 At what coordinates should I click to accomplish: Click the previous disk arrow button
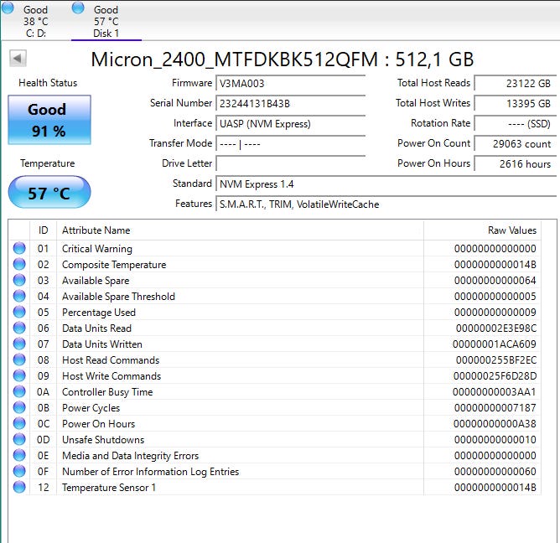(x=18, y=58)
